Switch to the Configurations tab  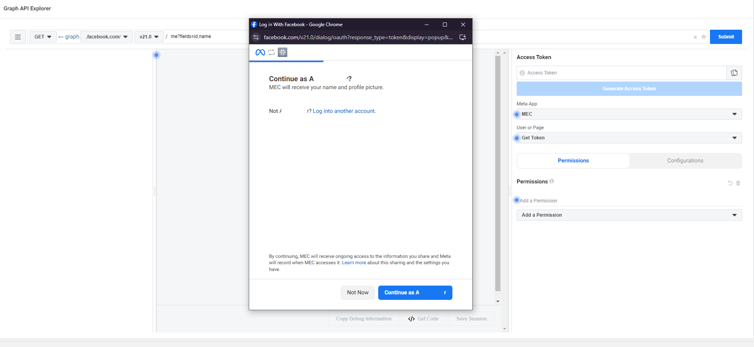point(685,160)
